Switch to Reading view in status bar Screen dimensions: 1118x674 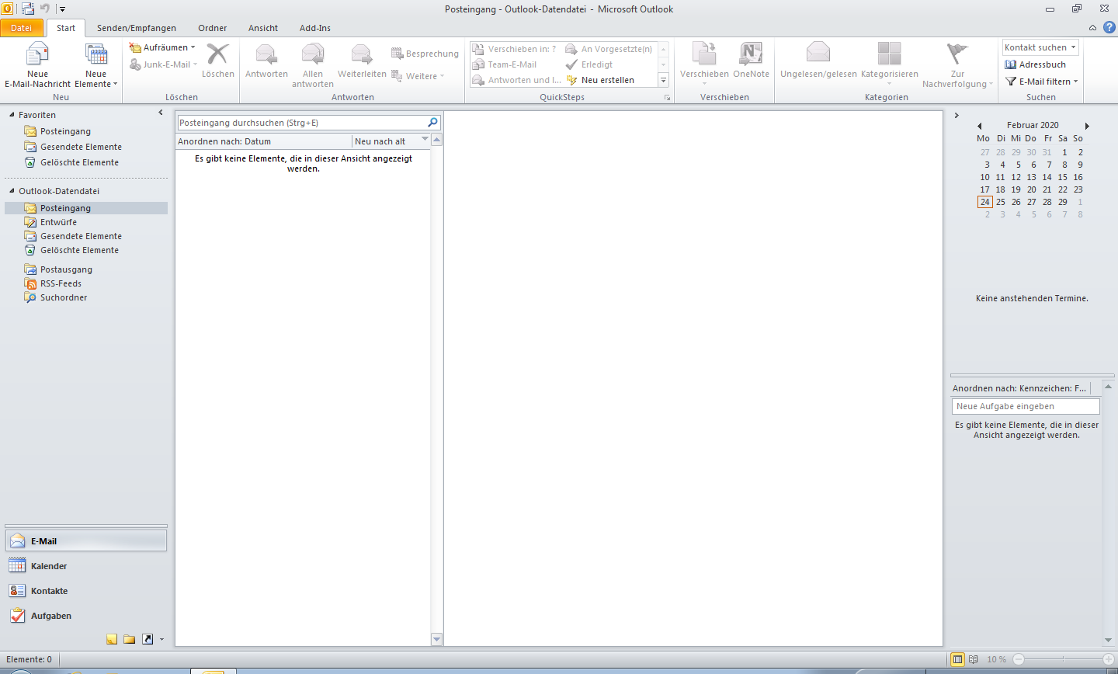(974, 659)
